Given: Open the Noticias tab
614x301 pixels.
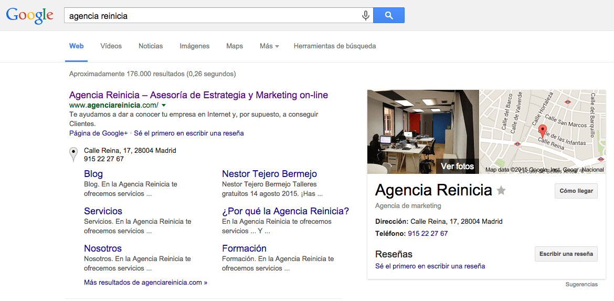Looking at the screenshot, I should (x=151, y=46).
